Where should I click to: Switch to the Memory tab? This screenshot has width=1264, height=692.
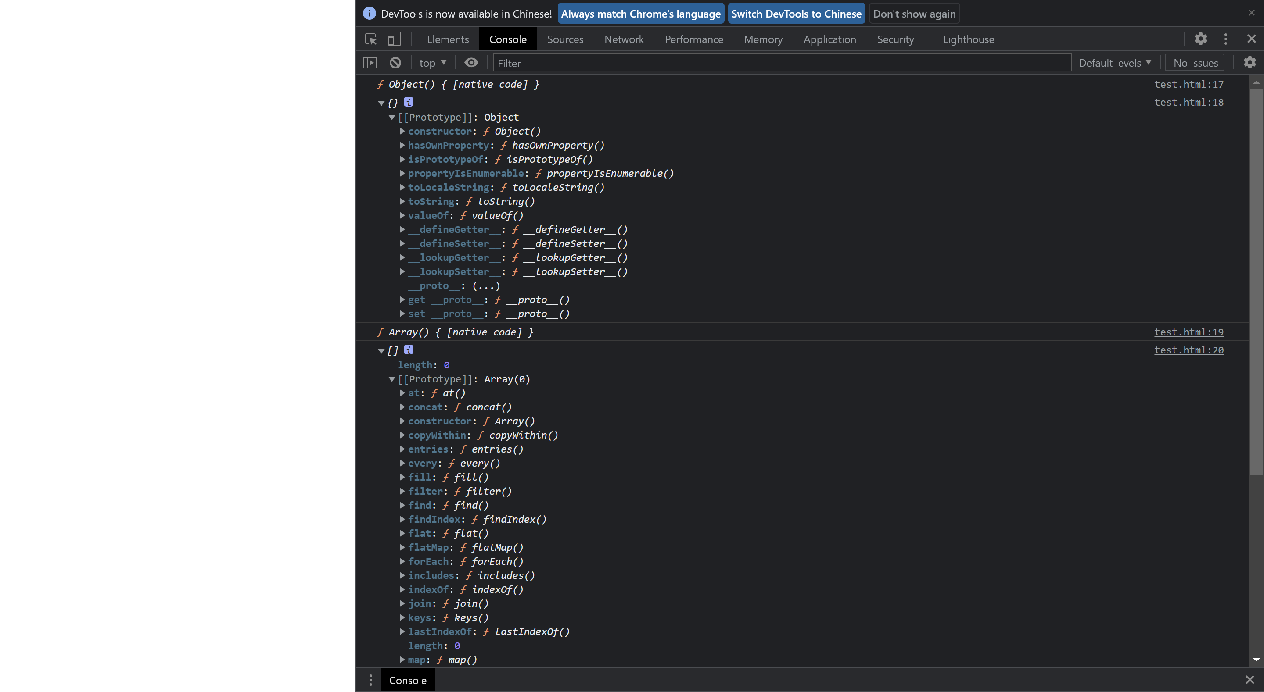pos(763,39)
